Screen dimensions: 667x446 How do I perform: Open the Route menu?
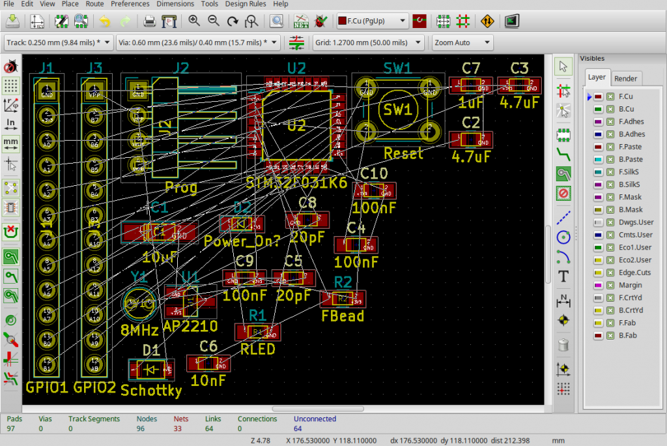coord(94,4)
